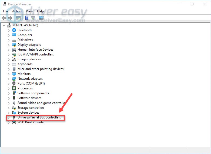Select WSD Print Provider label
Viewport: 211px width, 154px height.
tap(31, 122)
